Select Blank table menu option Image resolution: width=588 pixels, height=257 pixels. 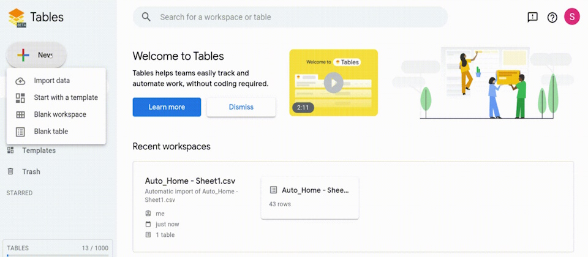pos(51,132)
